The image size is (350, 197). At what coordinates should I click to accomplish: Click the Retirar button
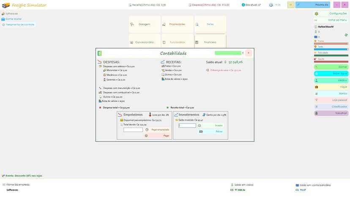click(210, 131)
